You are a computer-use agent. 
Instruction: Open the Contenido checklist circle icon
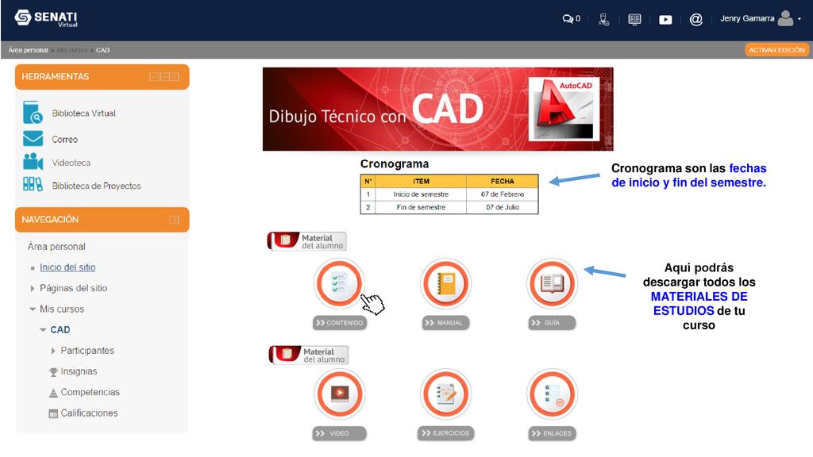tap(339, 283)
